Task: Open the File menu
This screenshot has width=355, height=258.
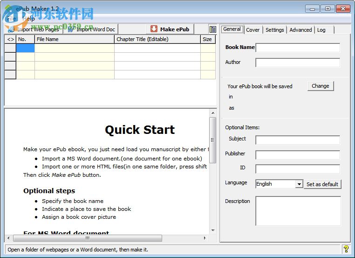Action: 11,19
